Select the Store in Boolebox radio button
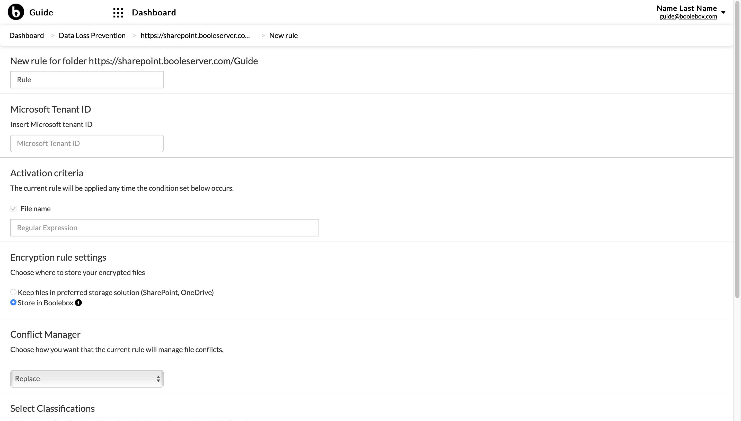Screen dimensions: 741x421 click(x=13, y=303)
